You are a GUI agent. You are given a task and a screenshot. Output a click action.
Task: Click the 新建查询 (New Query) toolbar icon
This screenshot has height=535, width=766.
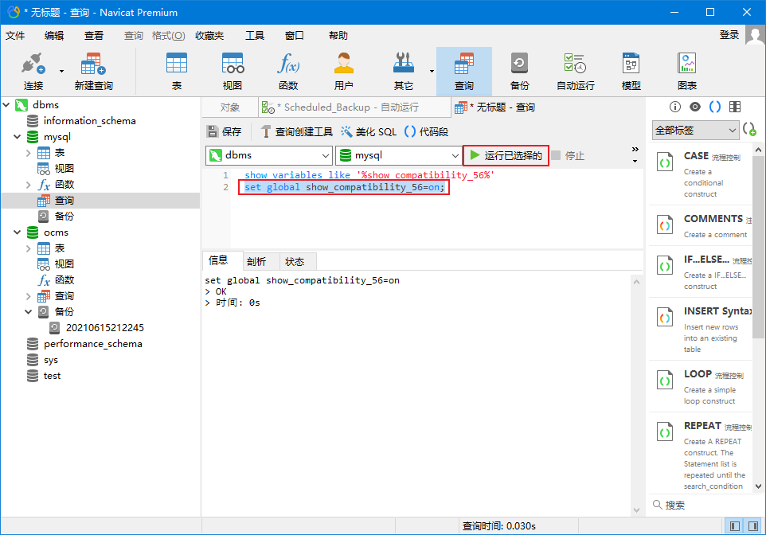pyautogui.click(x=93, y=71)
